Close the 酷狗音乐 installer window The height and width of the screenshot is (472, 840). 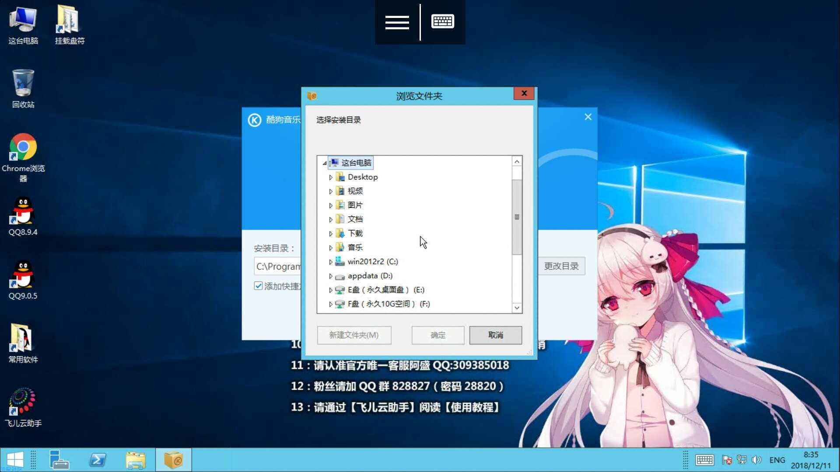pyautogui.click(x=588, y=117)
